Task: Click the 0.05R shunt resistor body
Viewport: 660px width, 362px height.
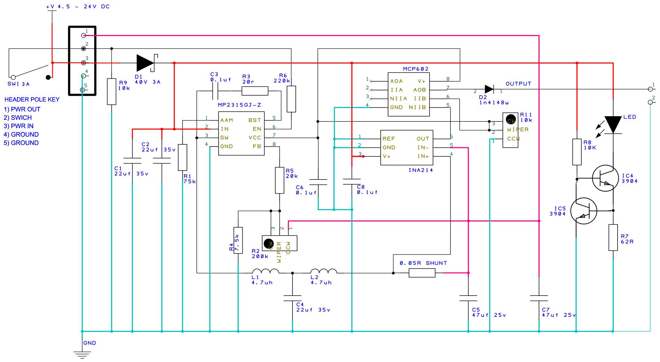Action: point(422,273)
